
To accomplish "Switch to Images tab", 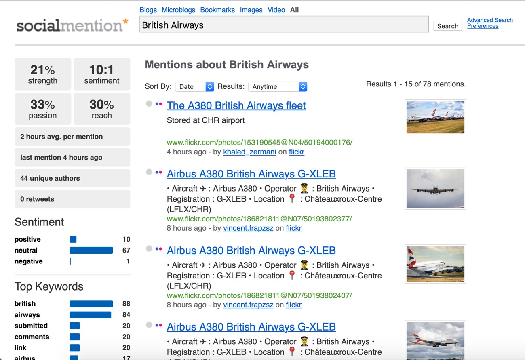I will coord(251,10).
